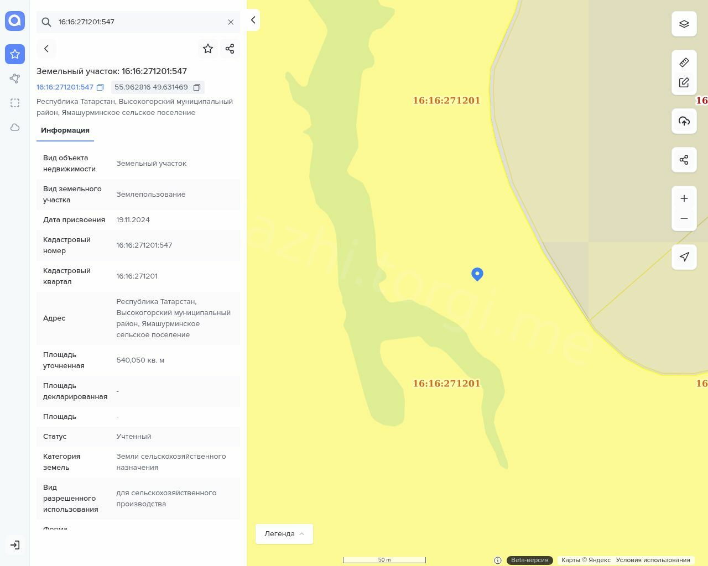708x566 pixels.
Task: Copy the cadastral number 16:16:271201:547
Action: point(100,87)
